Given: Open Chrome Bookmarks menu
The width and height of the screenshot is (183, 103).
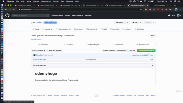Looking at the screenshot, I should [x=46, y=1].
